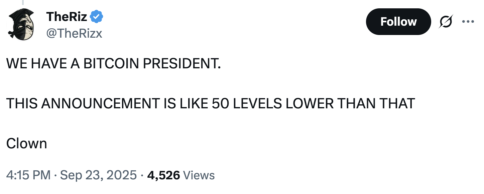The width and height of the screenshot is (484, 194).
Task: Click the 4:15 PM timestamp
Action: point(28,175)
